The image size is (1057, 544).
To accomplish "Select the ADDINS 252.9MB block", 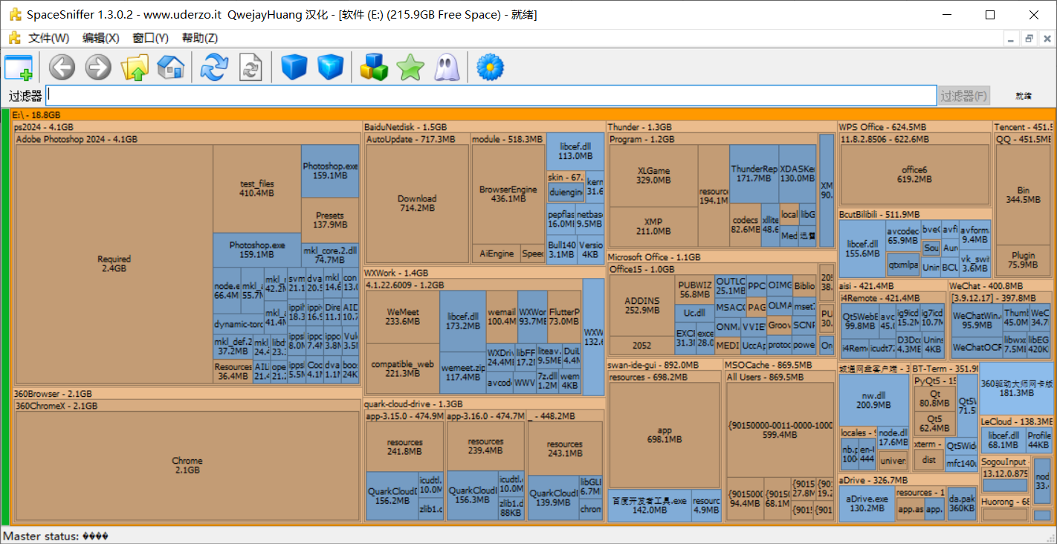I will tap(642, 305).
